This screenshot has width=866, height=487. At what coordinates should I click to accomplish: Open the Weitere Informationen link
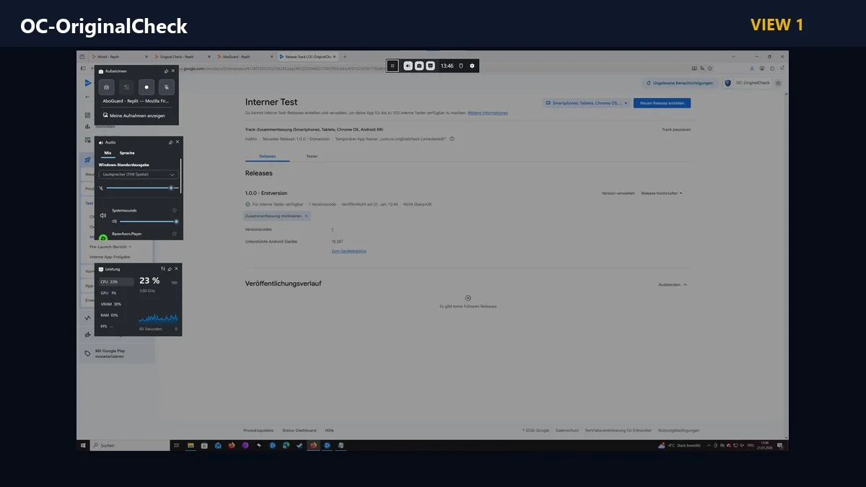coord(488,113)
